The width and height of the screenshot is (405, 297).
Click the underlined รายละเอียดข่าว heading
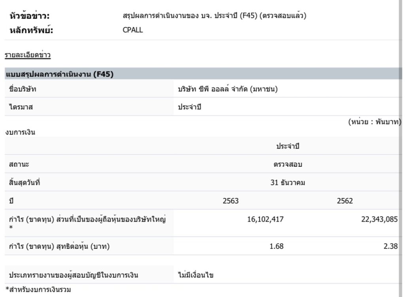click(x=28, y=55)
